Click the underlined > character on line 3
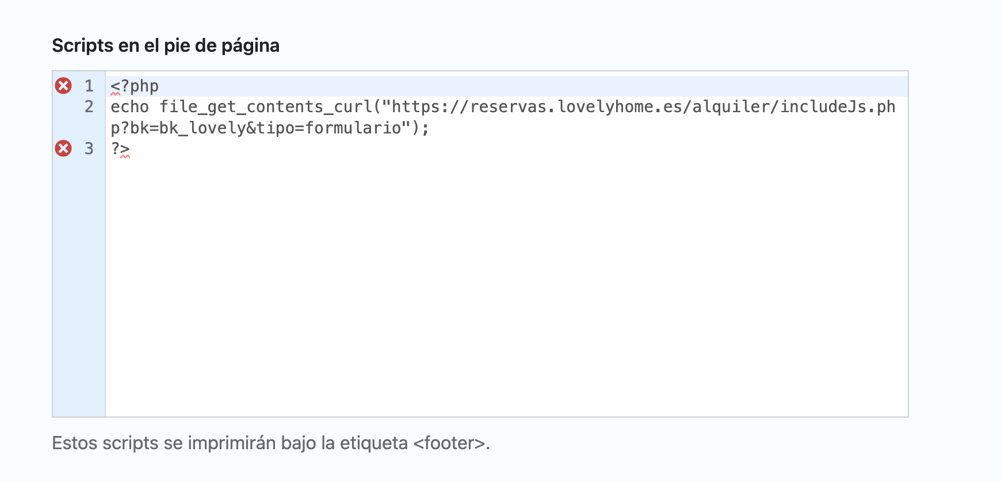Image resolution: width=1001 pixels, height=482 pixels. pyautogui.click(x=125, y=149)
